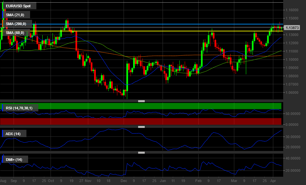
Task: Click the ADX (14) indicator label
Action: pos(13,134)
